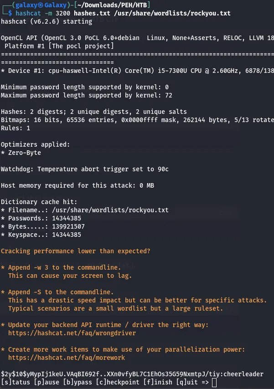Click the Kali skull icon in prompt
This screenshot has height=389, width=274.
click(41, 5)
